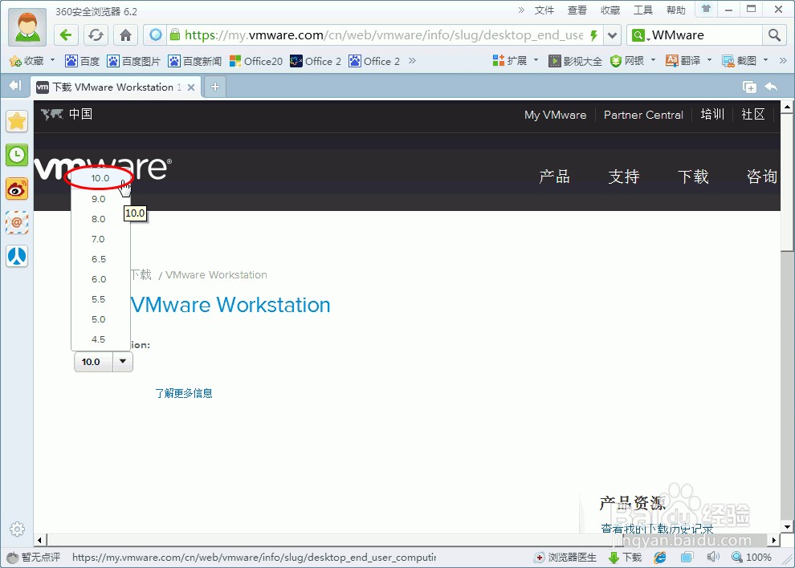Click the Weibo icon in the sidebar
Viewport: 795px width, 568px height.
17,189
